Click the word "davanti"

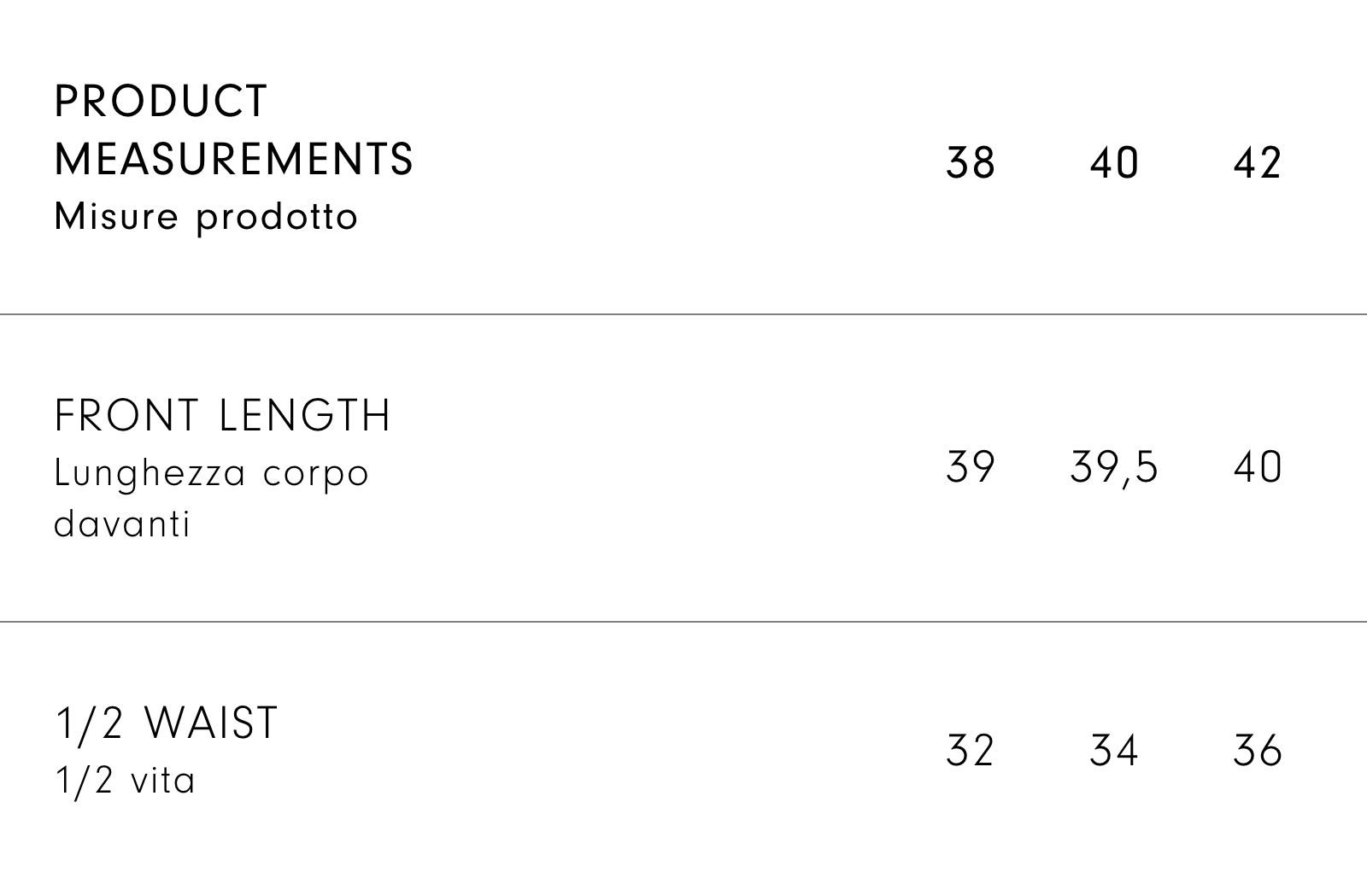coord(122,524)
